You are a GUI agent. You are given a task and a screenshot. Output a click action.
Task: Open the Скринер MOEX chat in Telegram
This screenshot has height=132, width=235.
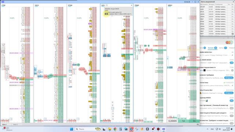coord(217,99)
